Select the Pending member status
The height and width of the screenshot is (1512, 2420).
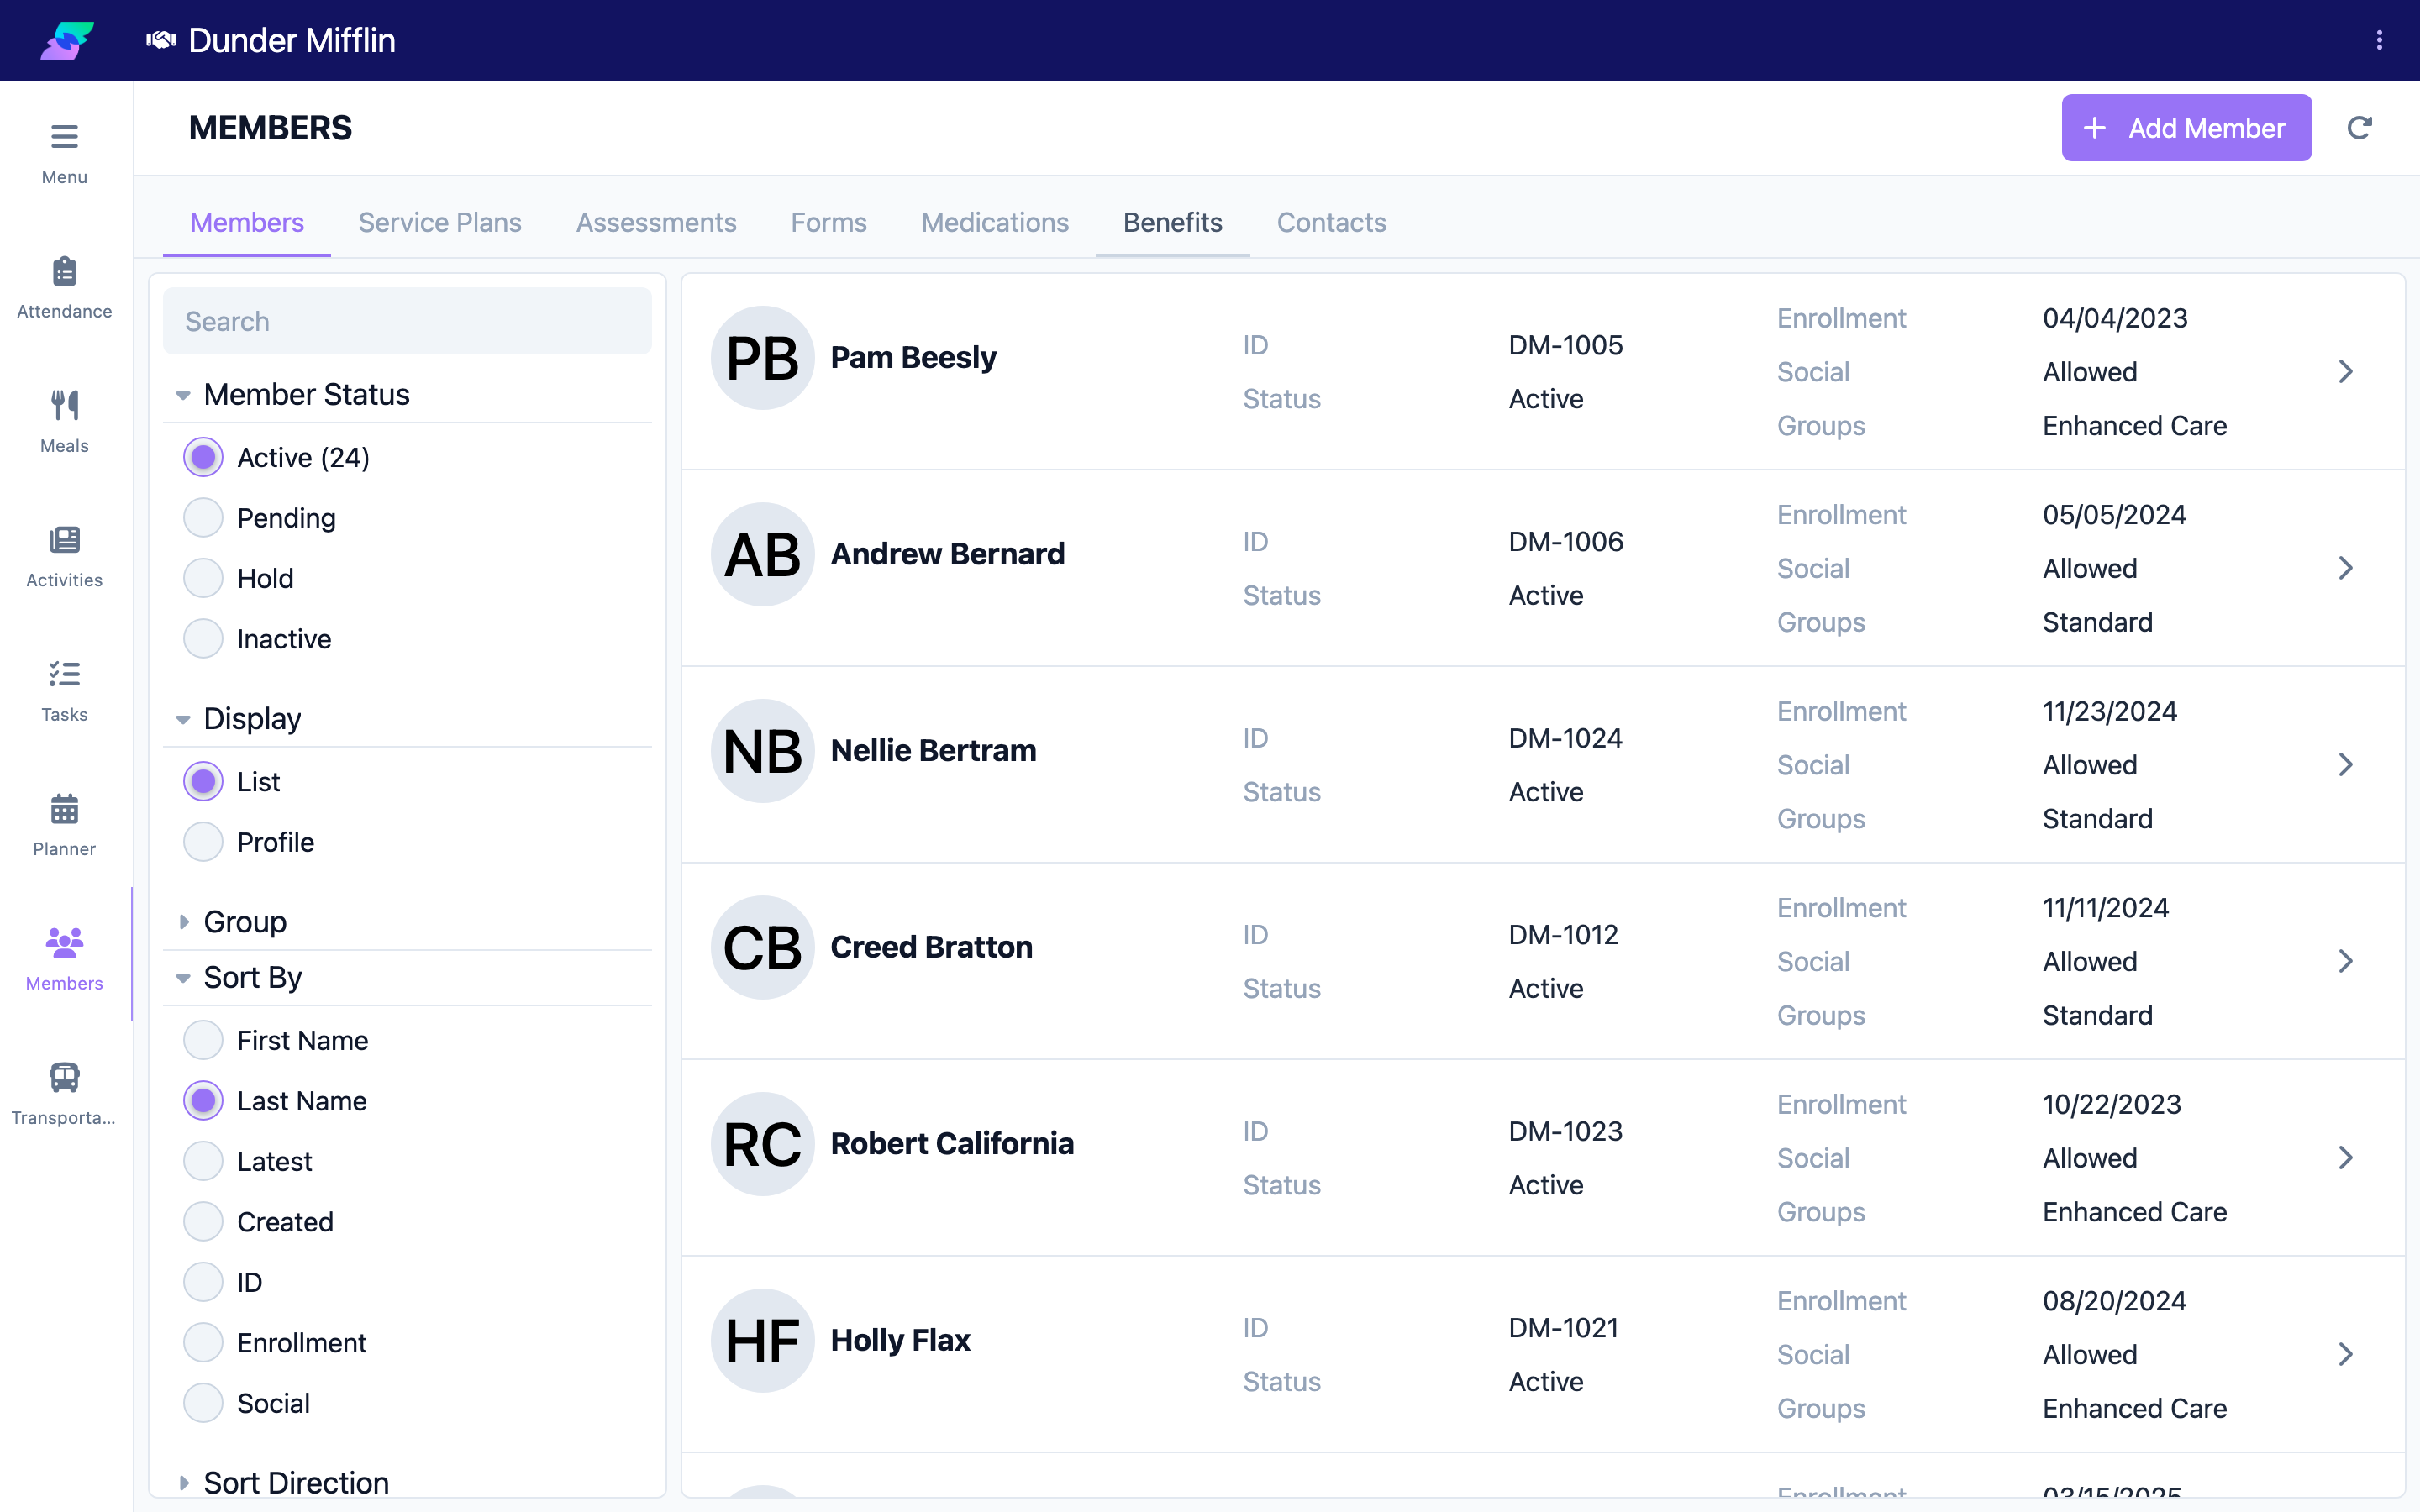(x=203, y=518)
